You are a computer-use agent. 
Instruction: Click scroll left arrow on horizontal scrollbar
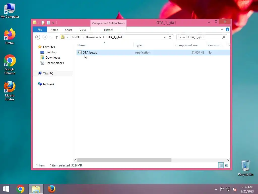75,160
